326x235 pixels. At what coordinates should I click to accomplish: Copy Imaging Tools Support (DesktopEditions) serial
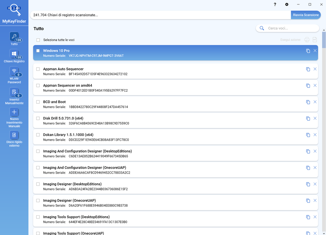pyautogui.click(x=308, y=217)
